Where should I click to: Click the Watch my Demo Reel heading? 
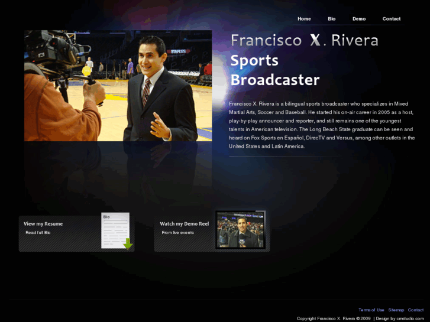tap(185, 224)
